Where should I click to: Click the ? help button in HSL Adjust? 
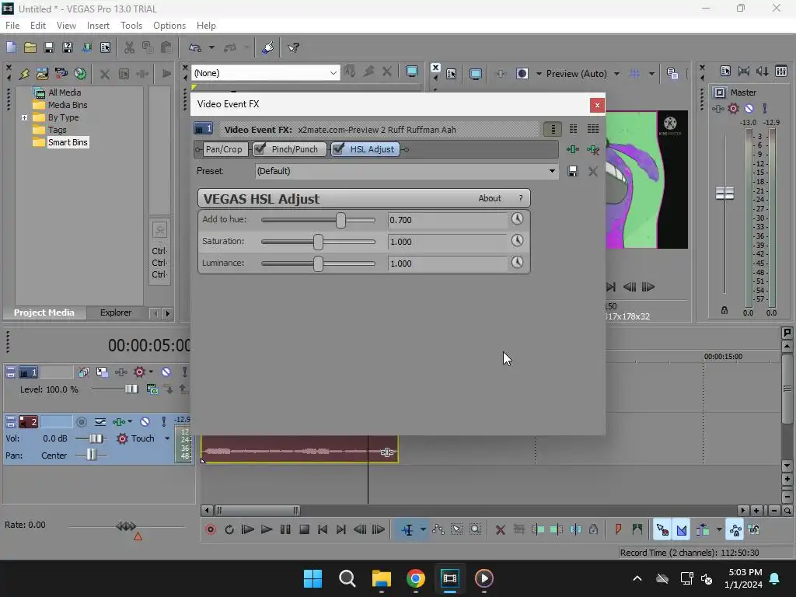[x=520, y=198]
